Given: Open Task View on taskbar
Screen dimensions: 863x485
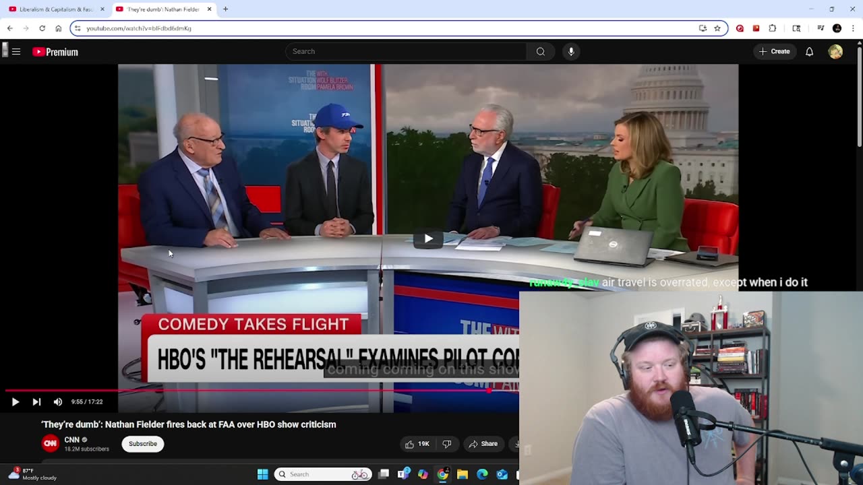Looking at the screenshot, I should pos(384,474).
